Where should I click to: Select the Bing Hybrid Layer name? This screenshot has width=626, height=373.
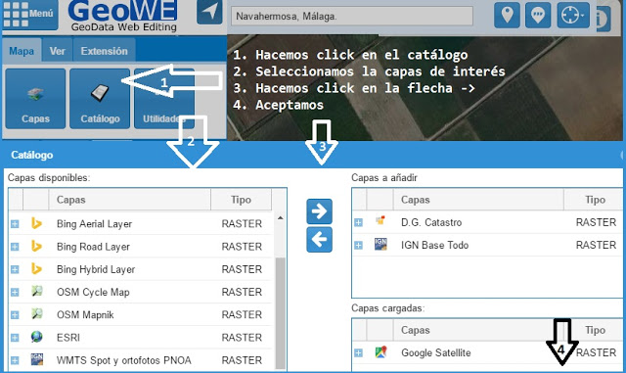tap(96, 269)
